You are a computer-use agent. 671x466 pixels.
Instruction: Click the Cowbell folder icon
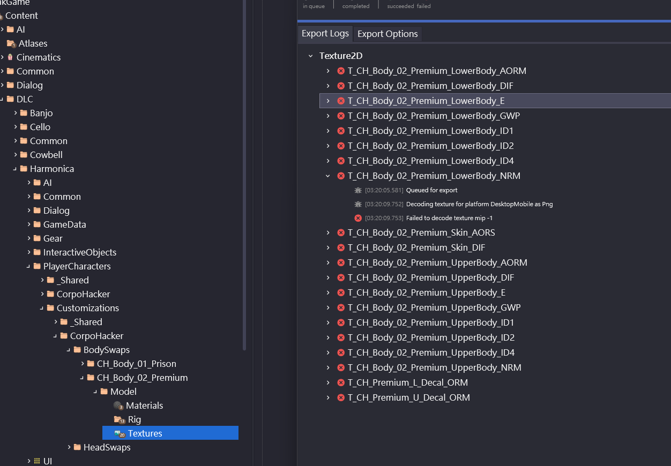click(x=24, y=155)
